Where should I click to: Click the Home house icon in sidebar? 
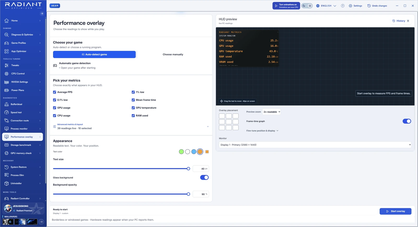point(7,21)
